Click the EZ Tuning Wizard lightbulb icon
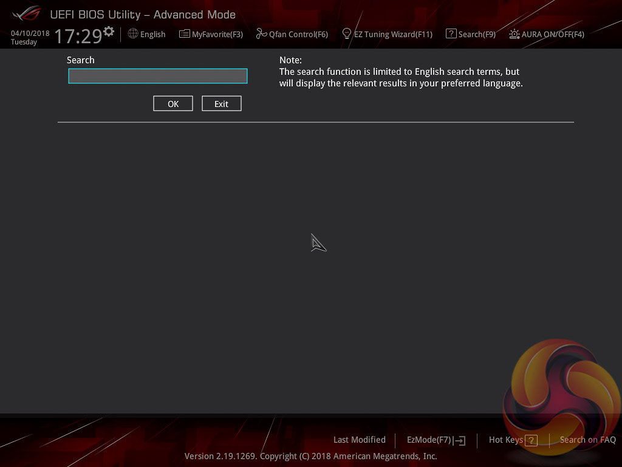Viewport: 622px width, 467px height. click(x=347, y=34)
